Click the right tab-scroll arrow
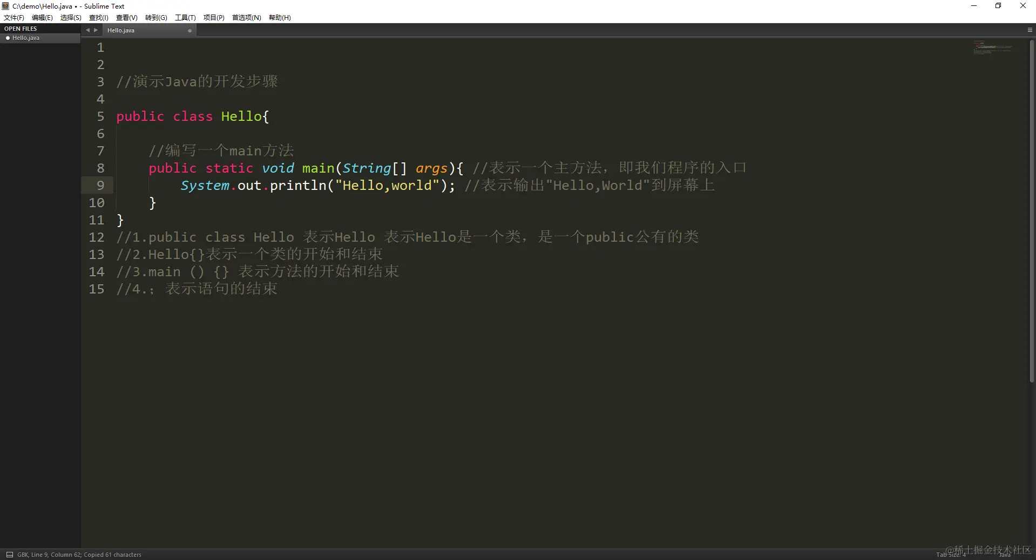The image size is (1036, 560). (x=96, y=30)
